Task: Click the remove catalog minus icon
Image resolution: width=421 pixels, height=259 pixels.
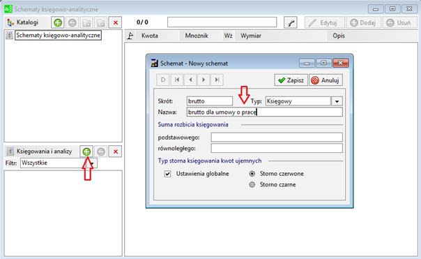Action: [x=72, y=22]
